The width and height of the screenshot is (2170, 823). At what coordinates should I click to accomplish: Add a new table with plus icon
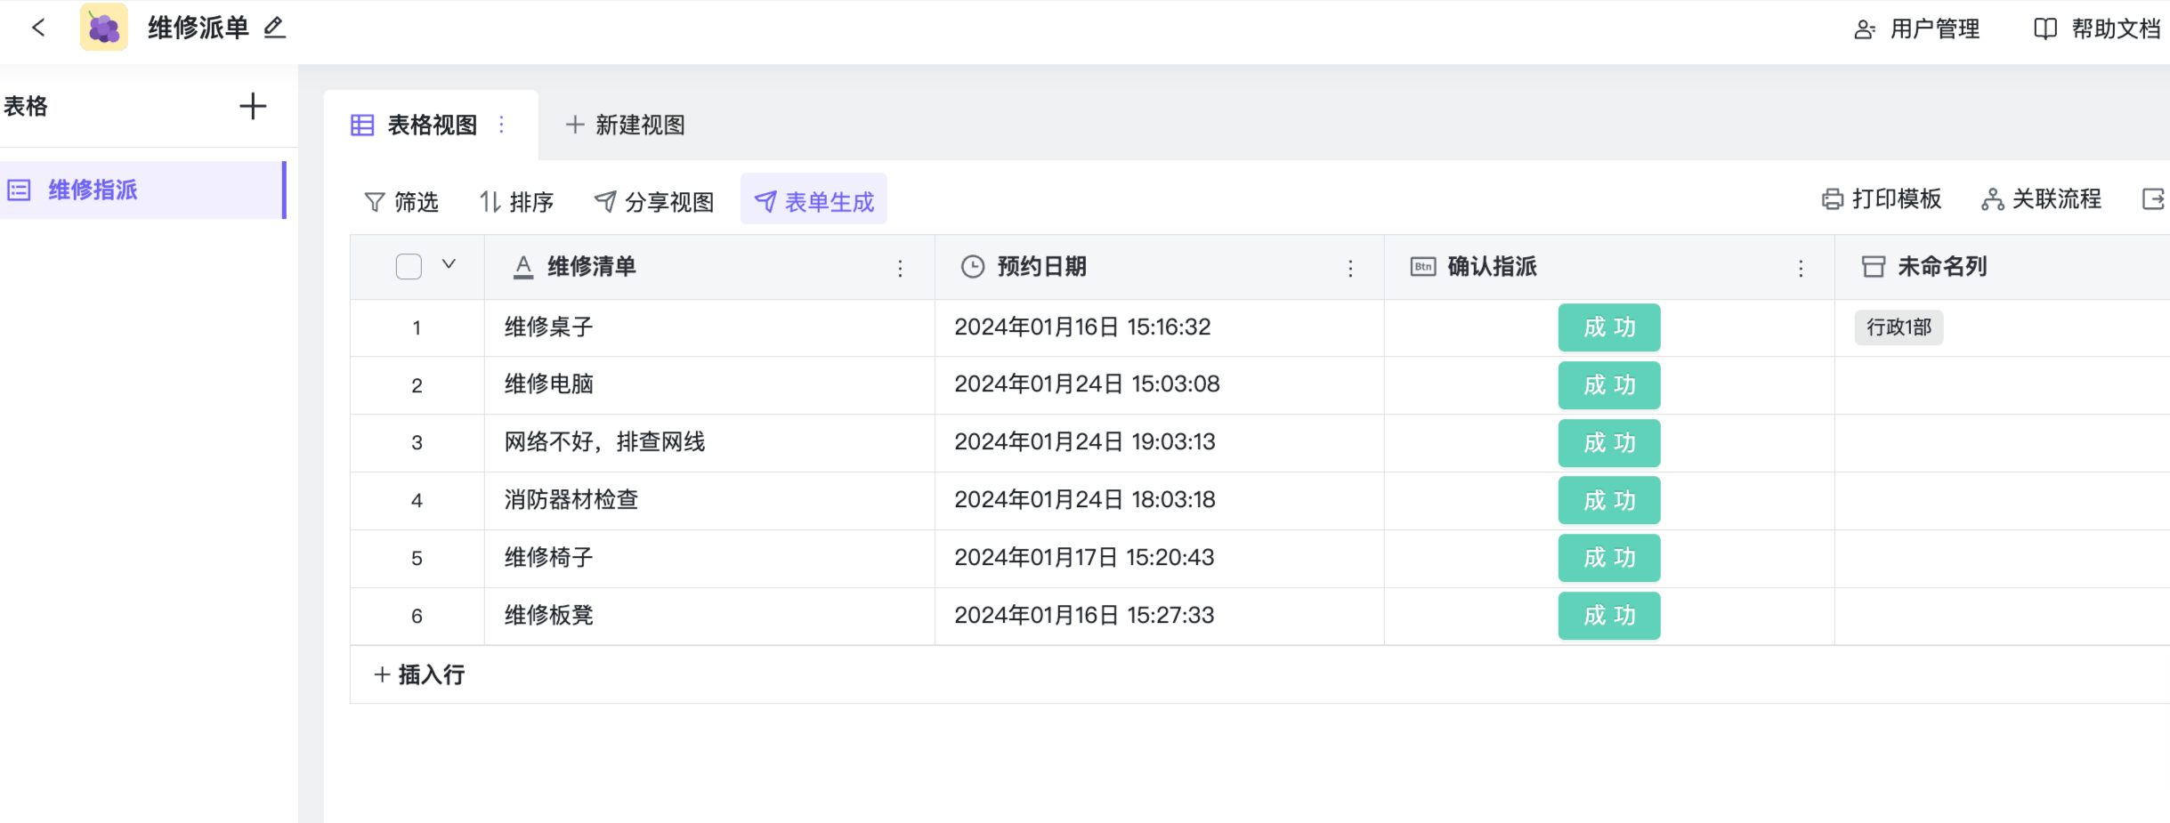253,107
